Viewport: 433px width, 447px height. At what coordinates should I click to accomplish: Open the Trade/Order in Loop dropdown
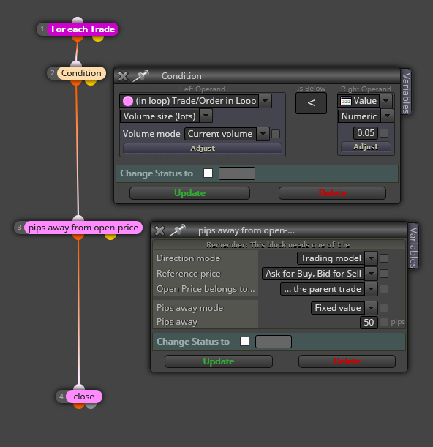(265, 101)
